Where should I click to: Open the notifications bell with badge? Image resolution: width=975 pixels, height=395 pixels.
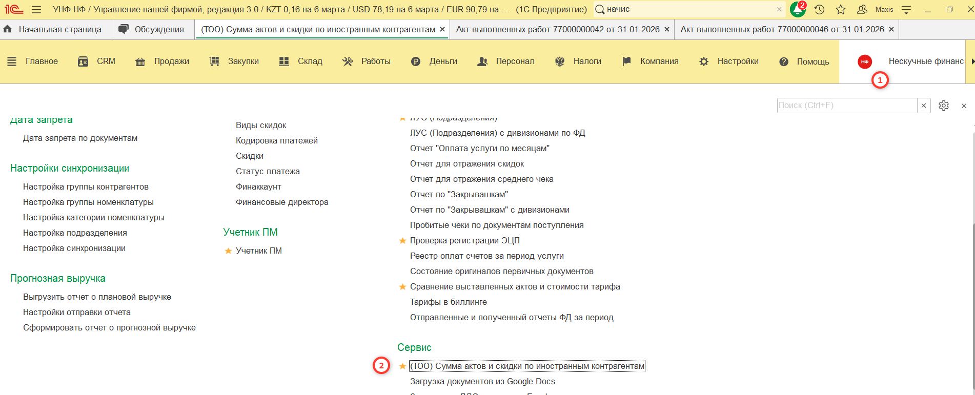tap(797, 9)
